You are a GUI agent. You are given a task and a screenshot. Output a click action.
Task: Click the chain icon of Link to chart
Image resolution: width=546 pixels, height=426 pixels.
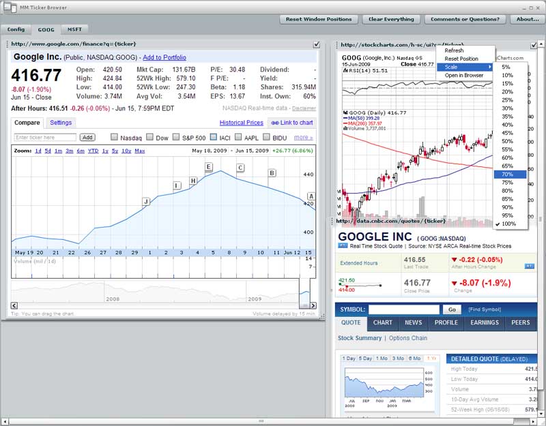(x=275, y=123)
